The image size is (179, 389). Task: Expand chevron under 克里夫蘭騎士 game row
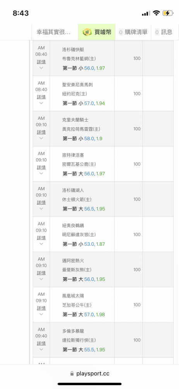[x=41, y=138]
